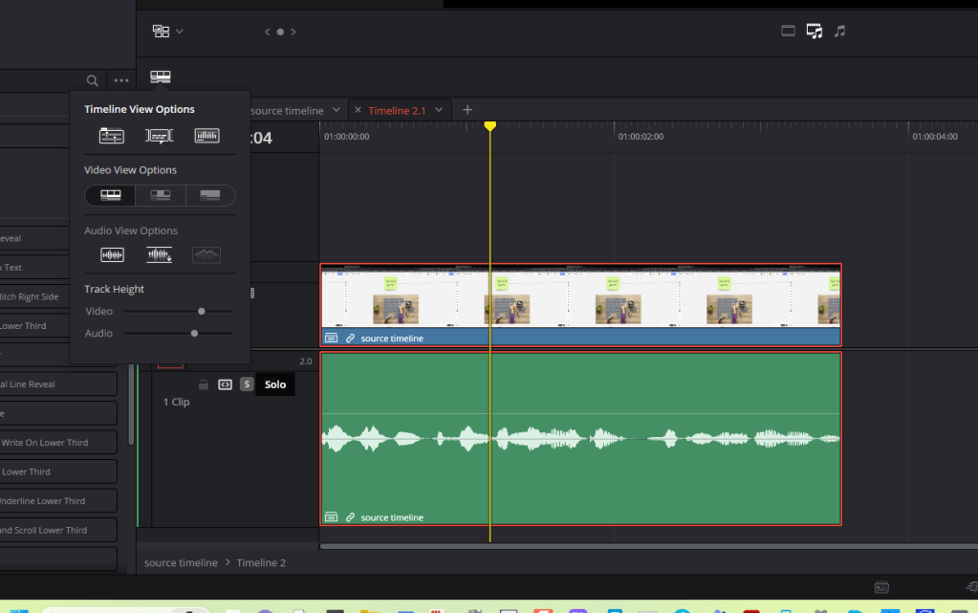Select thumbnail video view option

(x=161, y=195)
